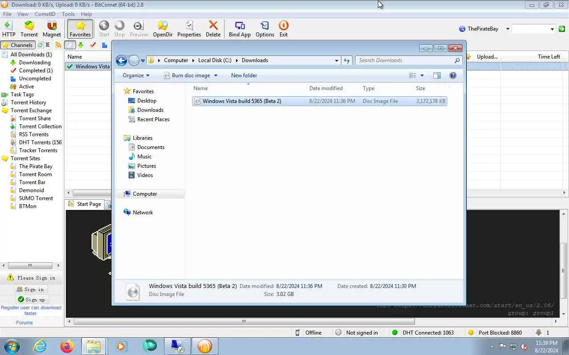Click the Bind App toolbar icon

tap(240, 29)
